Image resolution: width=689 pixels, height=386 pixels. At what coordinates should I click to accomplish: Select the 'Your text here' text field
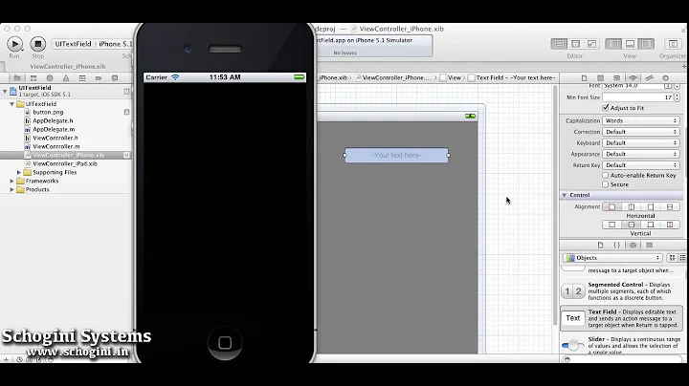(x=396, y=156)
